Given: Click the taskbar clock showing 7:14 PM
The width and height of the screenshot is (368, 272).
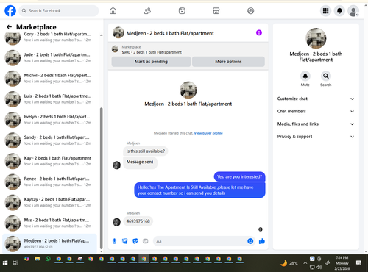Looking at the screenshot, I should click(342, 263).
